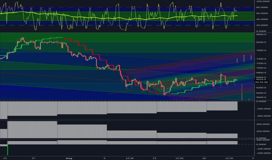272x160 pixels.
Task: Click the -100.0000 scale label in the bottom pane
Action: 264,149
